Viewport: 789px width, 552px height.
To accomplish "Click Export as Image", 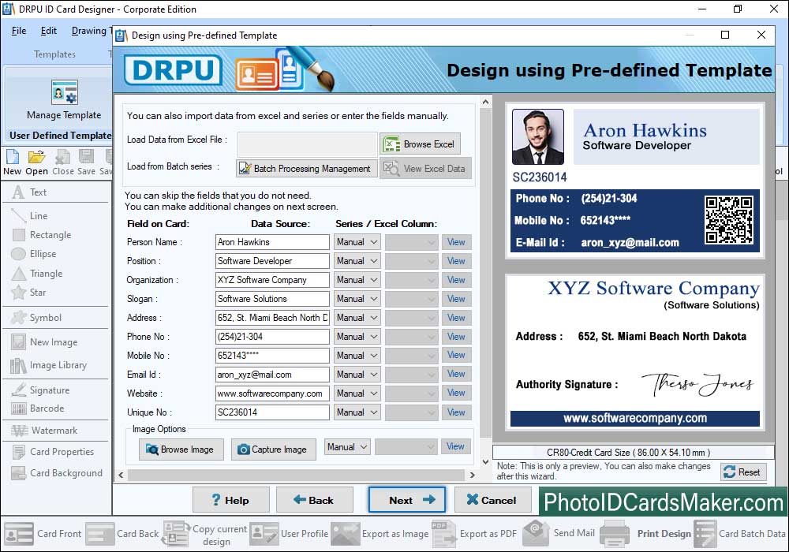I will (x=380, y=533).
